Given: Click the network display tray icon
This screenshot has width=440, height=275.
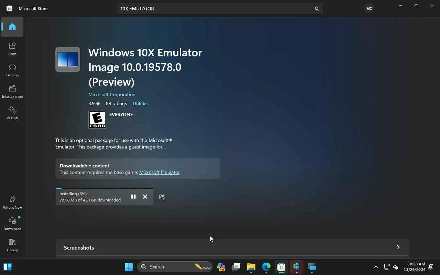Looking at the screenshot, I should [x=387, y=267].
